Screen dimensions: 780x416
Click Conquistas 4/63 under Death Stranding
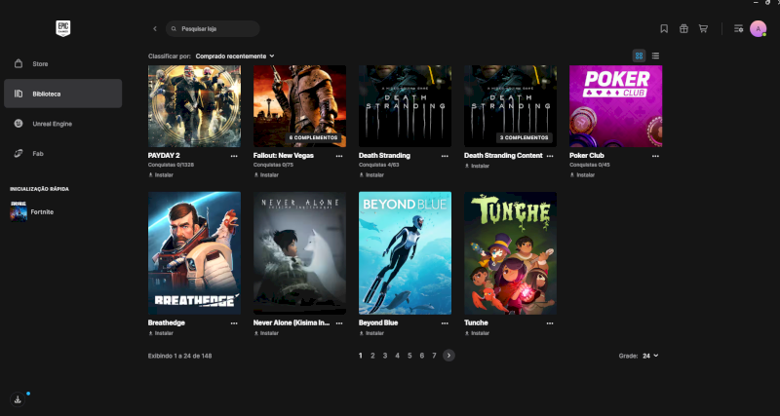tap(377, 165)
